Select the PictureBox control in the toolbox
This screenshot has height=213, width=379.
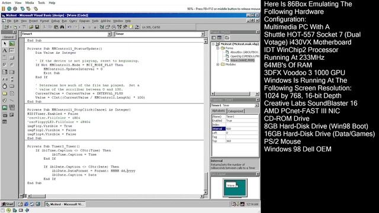[x=12, y=44]
